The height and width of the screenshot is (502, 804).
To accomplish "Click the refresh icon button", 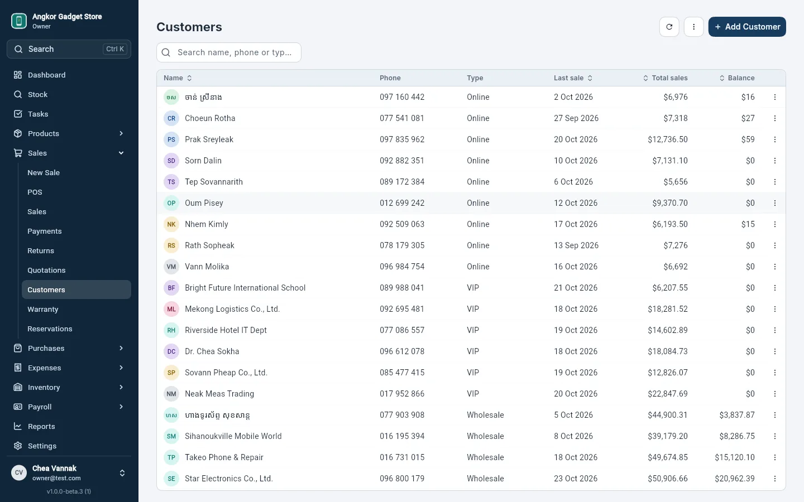I will click(x=669, y=27).
